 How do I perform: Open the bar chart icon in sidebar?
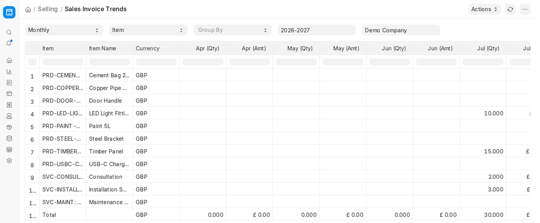[9, 71]
